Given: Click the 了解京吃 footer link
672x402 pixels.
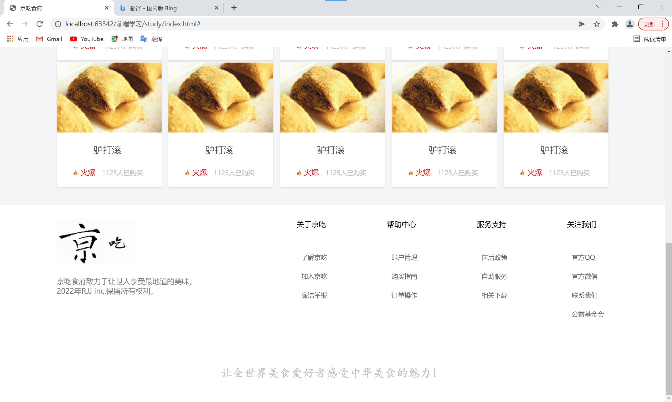Looking at the screenshot, I should coord(314,257).
